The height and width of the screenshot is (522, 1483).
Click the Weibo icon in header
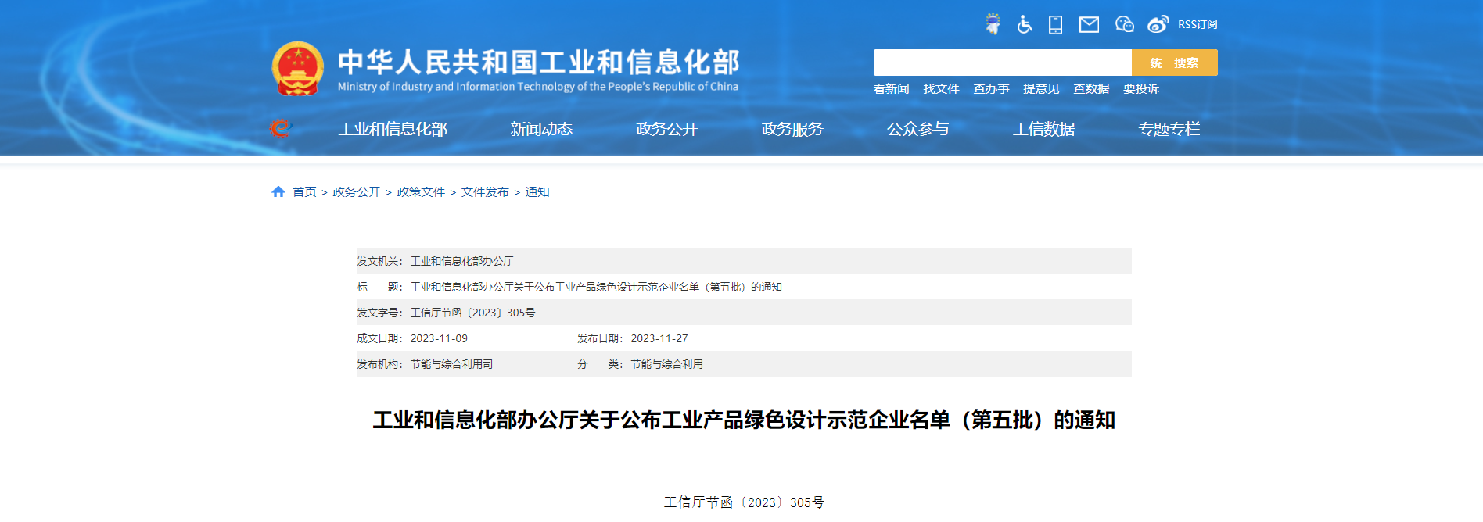pos(1158,24)
